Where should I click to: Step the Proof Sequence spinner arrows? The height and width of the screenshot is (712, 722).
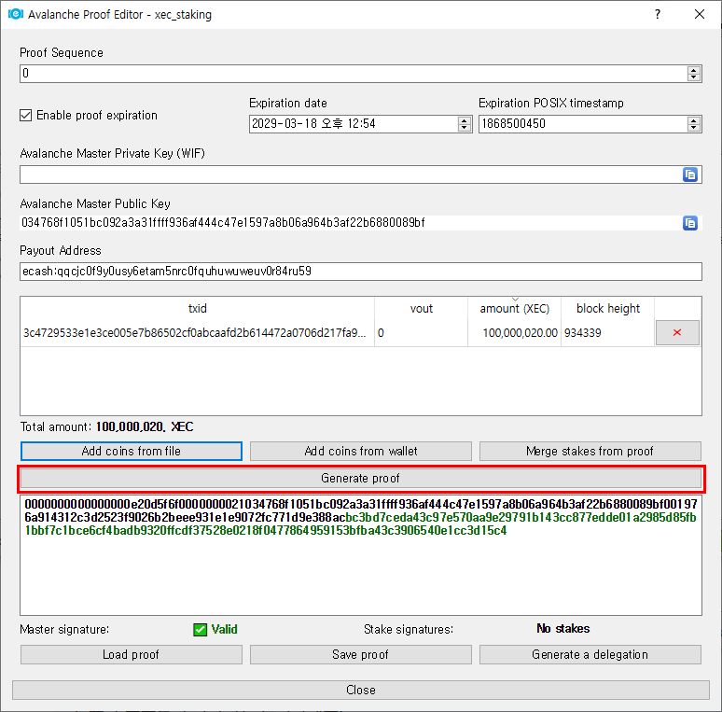693,74
